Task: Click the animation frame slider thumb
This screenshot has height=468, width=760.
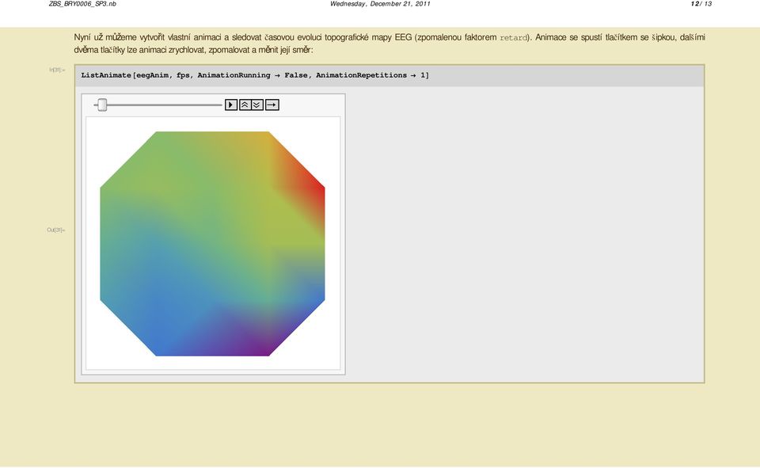Action: pyautogui.click(x=102, y=105)
